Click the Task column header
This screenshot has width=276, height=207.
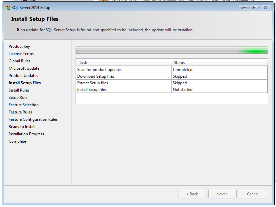[x=124, y=63]
